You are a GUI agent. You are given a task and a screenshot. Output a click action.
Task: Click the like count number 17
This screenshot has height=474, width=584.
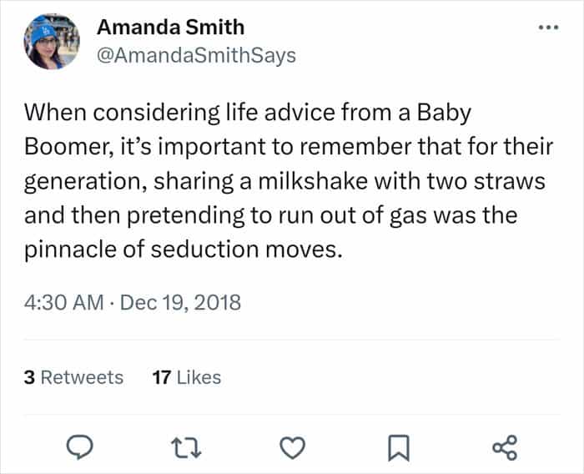161,377
